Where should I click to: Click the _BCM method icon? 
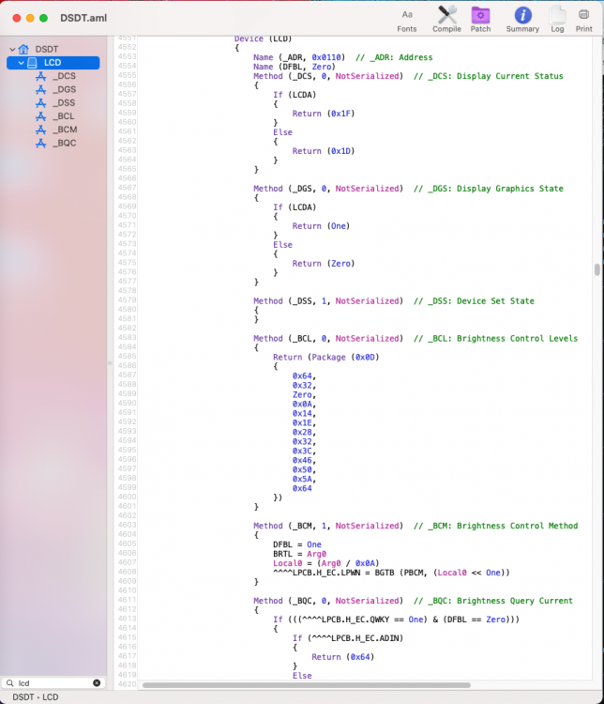point(41,130)
